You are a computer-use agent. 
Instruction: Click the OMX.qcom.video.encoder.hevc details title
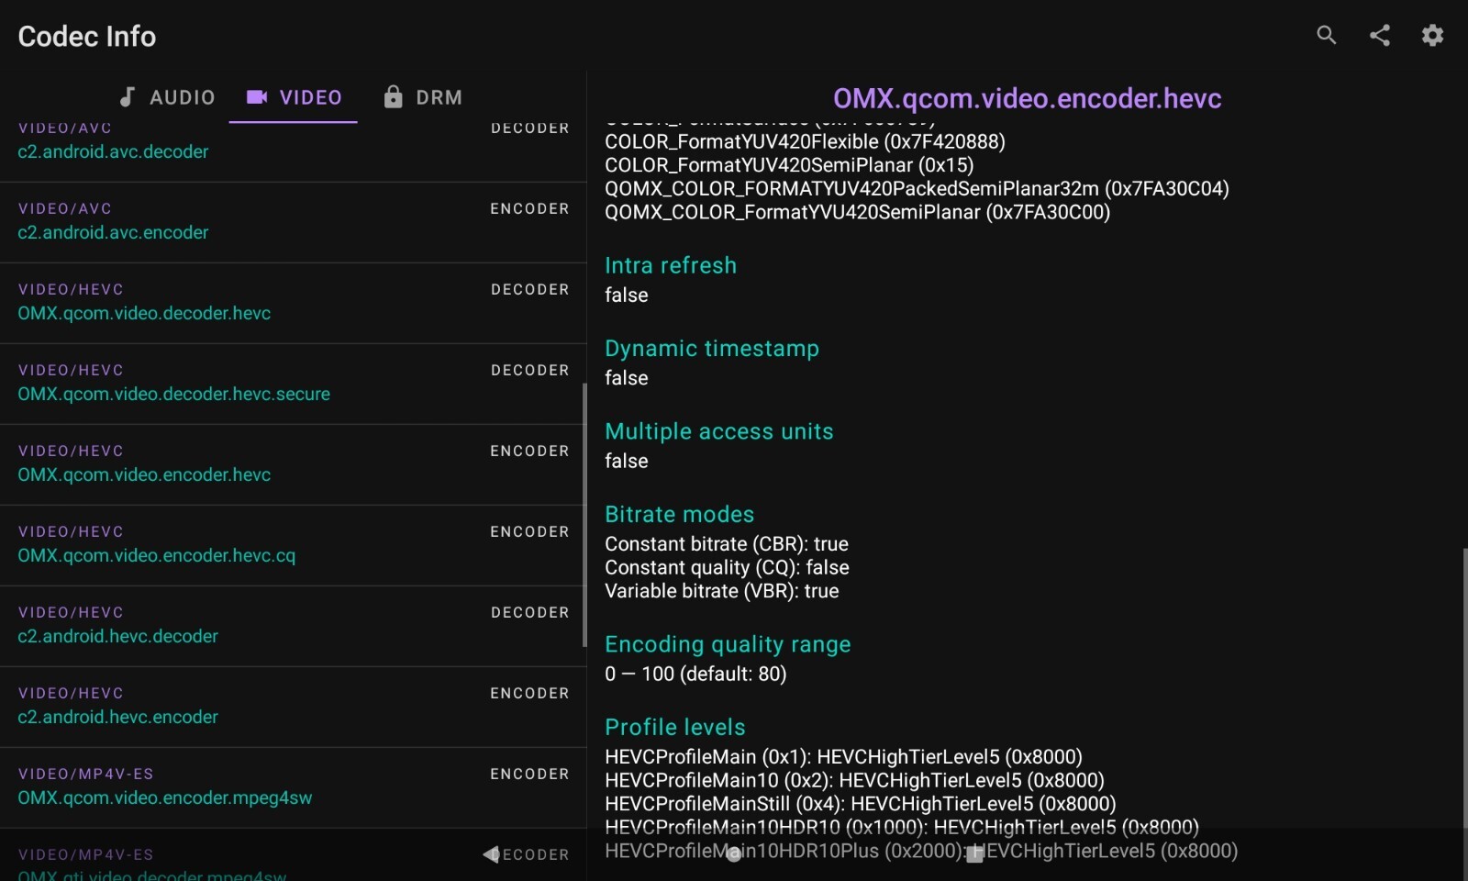tap(1027, 98)
